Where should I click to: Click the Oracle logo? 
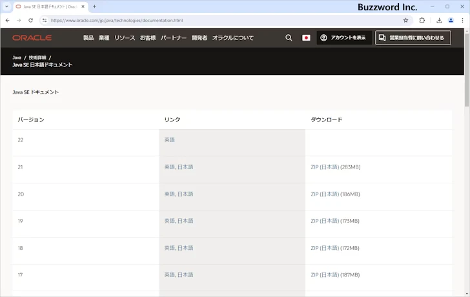click(x=32, y=37)
